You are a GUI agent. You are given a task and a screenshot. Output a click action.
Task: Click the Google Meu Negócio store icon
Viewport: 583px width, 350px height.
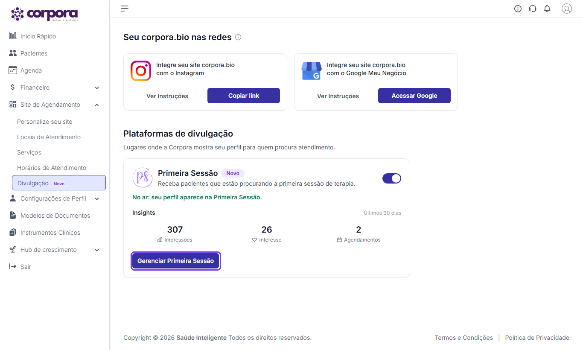tap(312, 71)
